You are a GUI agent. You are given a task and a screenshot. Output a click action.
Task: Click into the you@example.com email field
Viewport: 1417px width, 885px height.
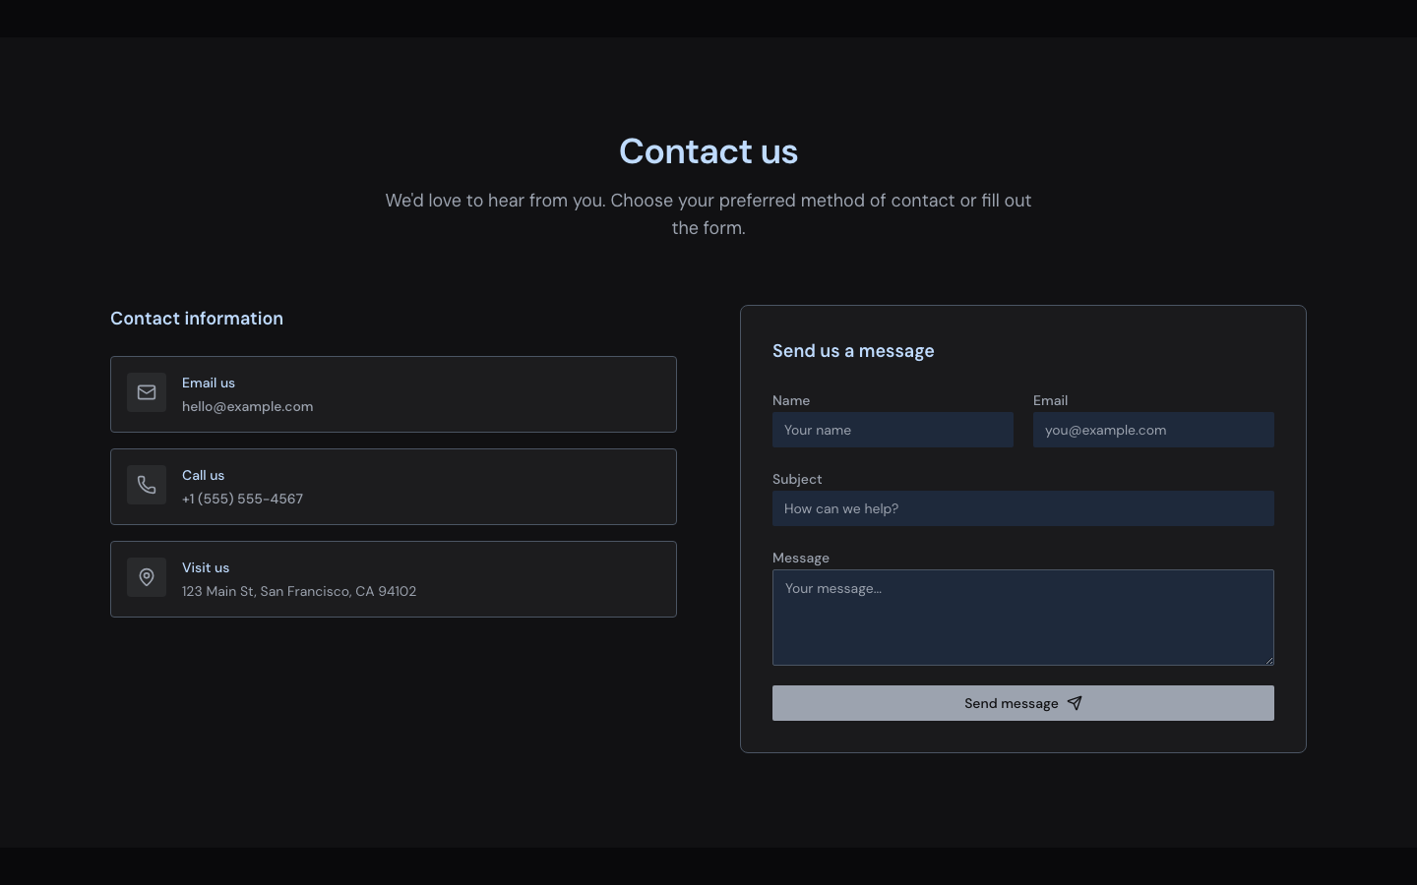(1153, 430)
